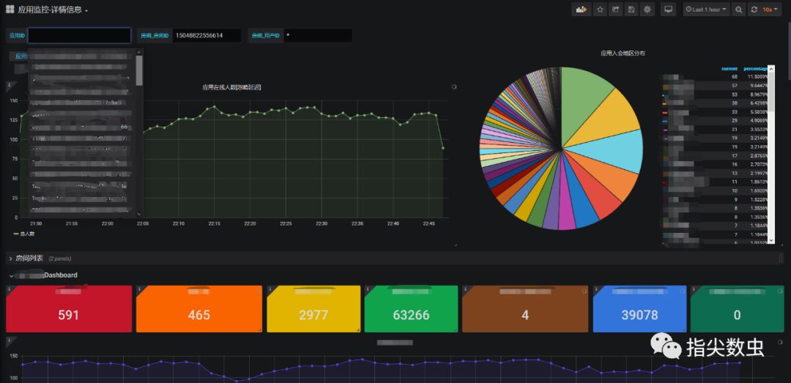The image size is (791, 383).
Task: Sort pie legend by percentage column
Action: 755,68
